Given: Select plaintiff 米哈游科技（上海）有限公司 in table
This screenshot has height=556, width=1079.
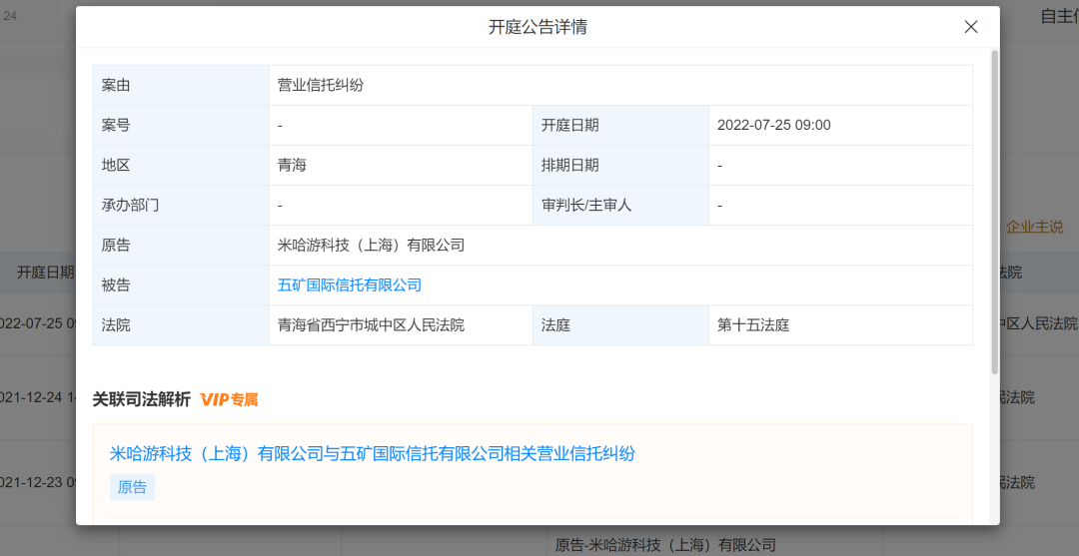Looking at the screenshot, I should (x=371, y=246).
